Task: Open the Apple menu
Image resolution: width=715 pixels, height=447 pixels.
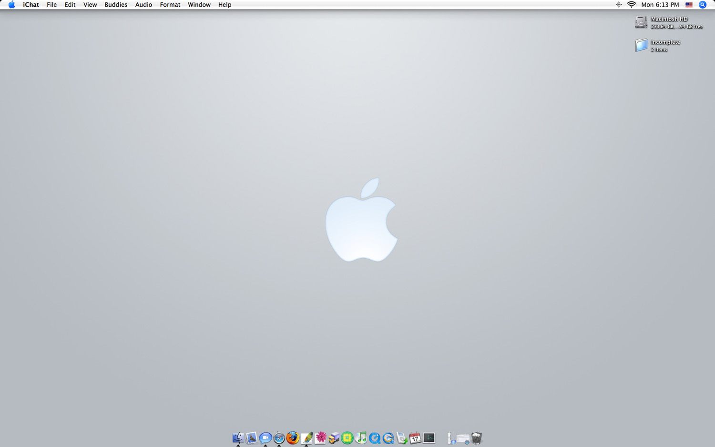Action: pos(11,5)
